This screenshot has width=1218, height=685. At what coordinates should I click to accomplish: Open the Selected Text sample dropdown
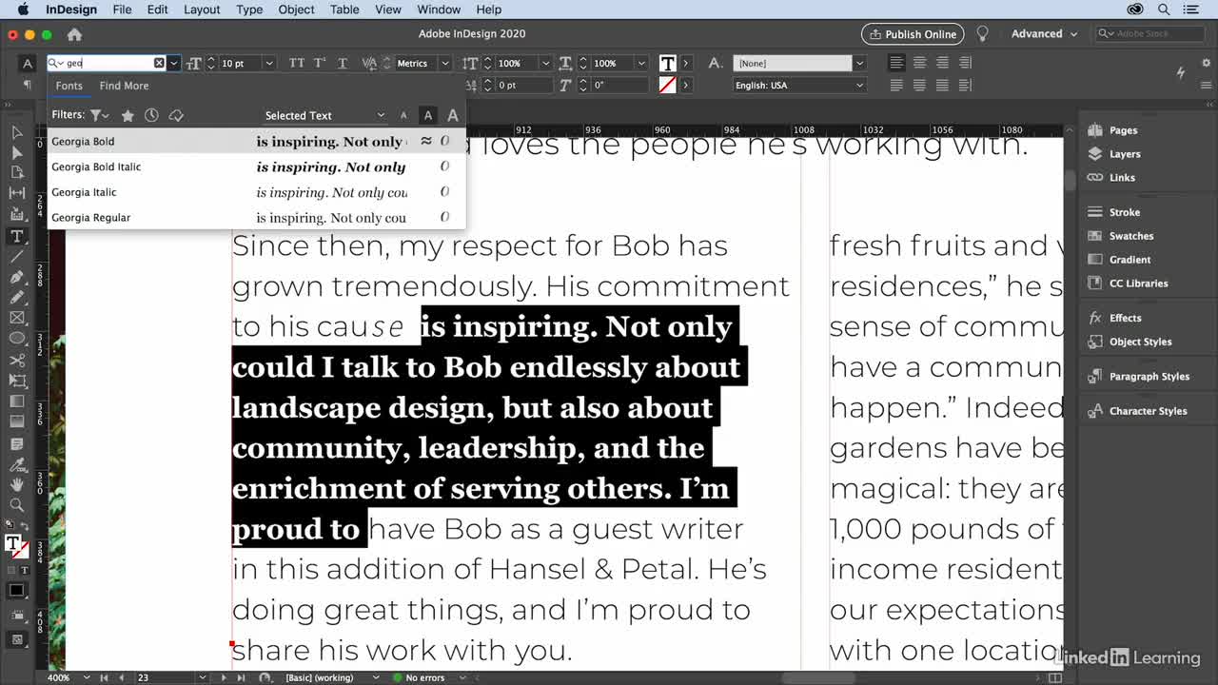point(324,115)
